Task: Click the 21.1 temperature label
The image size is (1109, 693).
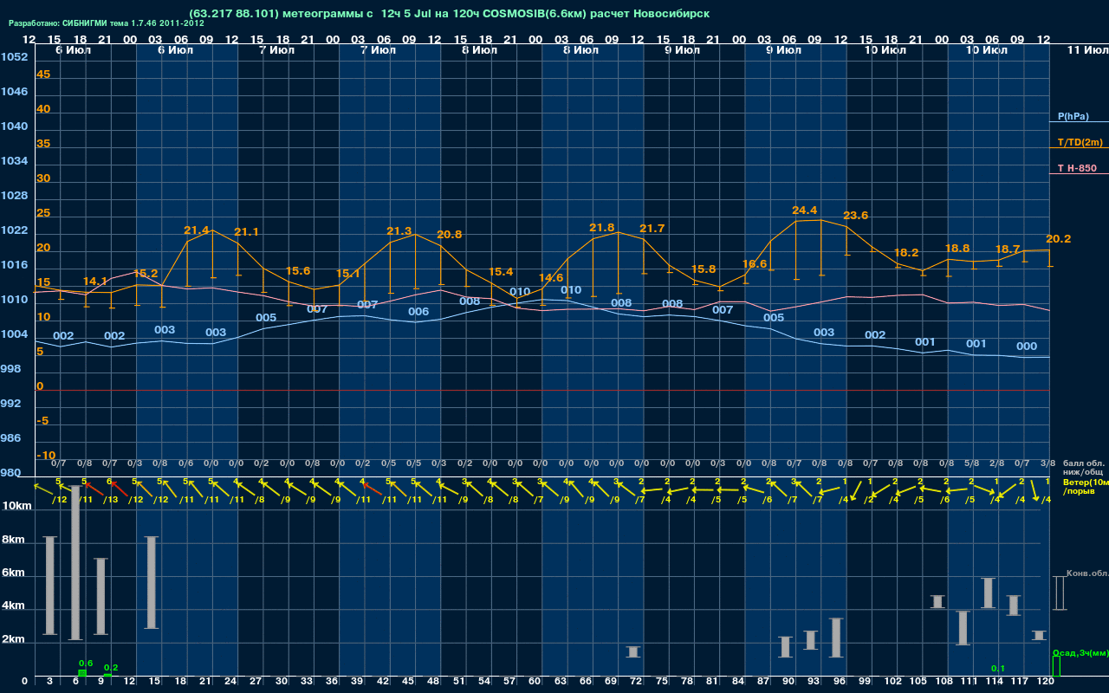Action: (x=247, y=232)
